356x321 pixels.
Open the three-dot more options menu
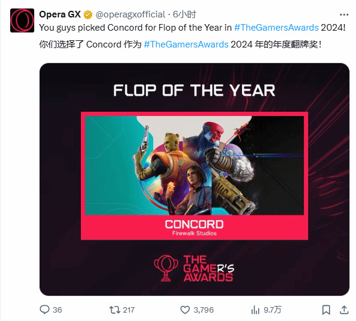click(344, 15)
